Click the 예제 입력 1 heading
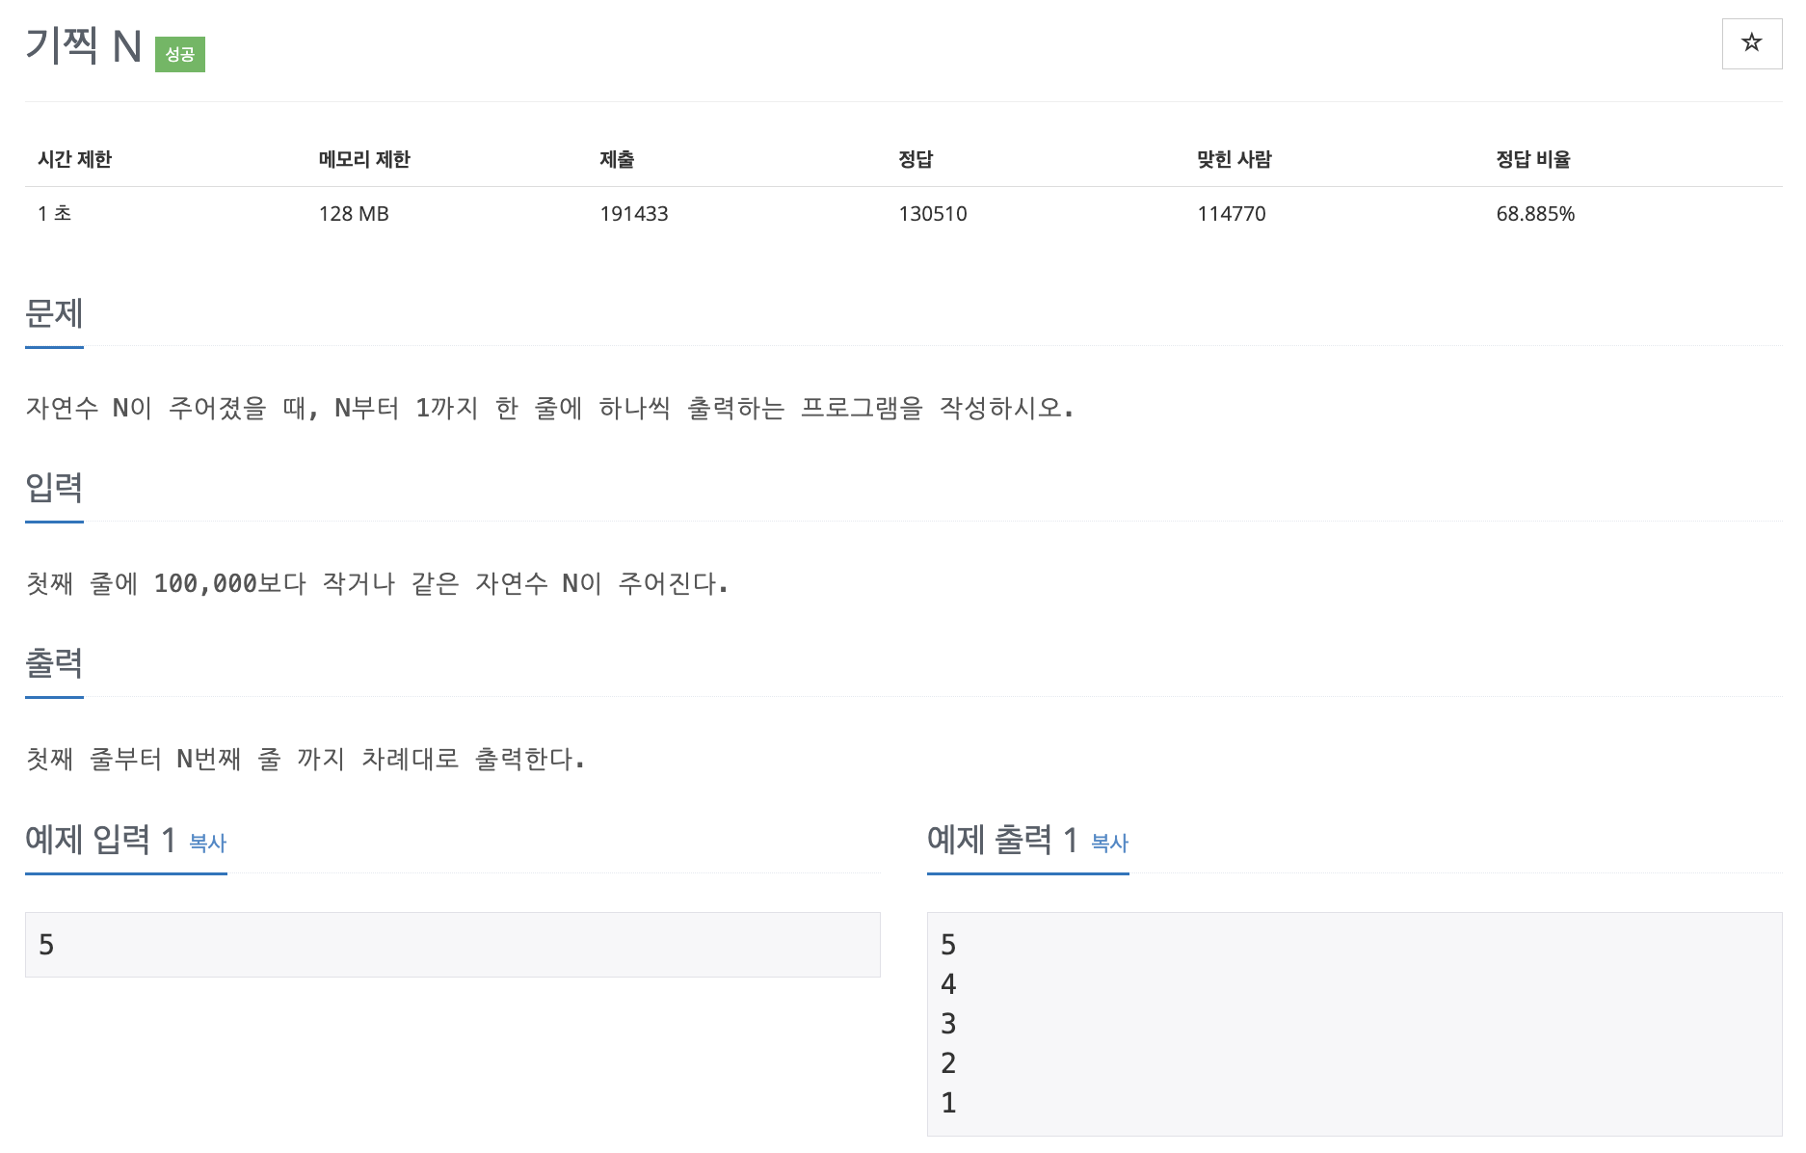 pos(100,840)
